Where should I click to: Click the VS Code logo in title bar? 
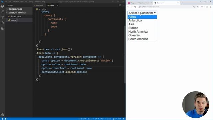click(x=2, y=2)
